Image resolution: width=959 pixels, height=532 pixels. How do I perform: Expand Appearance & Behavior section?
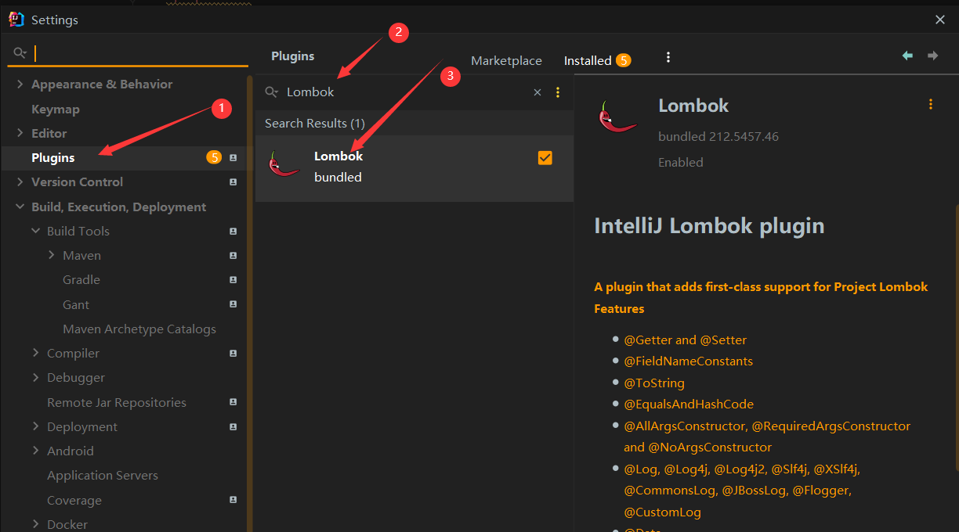click(x=20, y=84)
